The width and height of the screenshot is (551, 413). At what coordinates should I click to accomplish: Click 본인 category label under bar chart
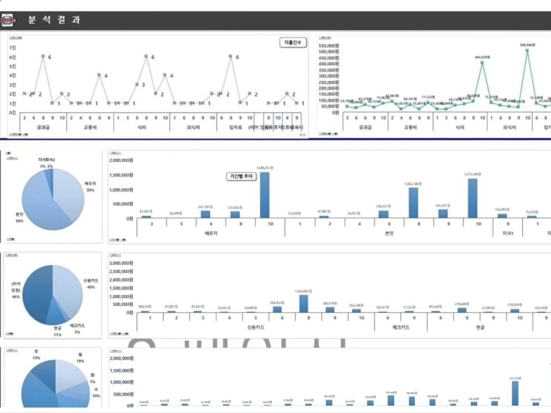[x=389, y=233]
